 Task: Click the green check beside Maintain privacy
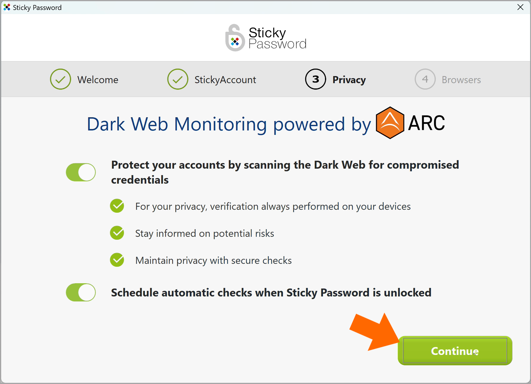[117, 260]
